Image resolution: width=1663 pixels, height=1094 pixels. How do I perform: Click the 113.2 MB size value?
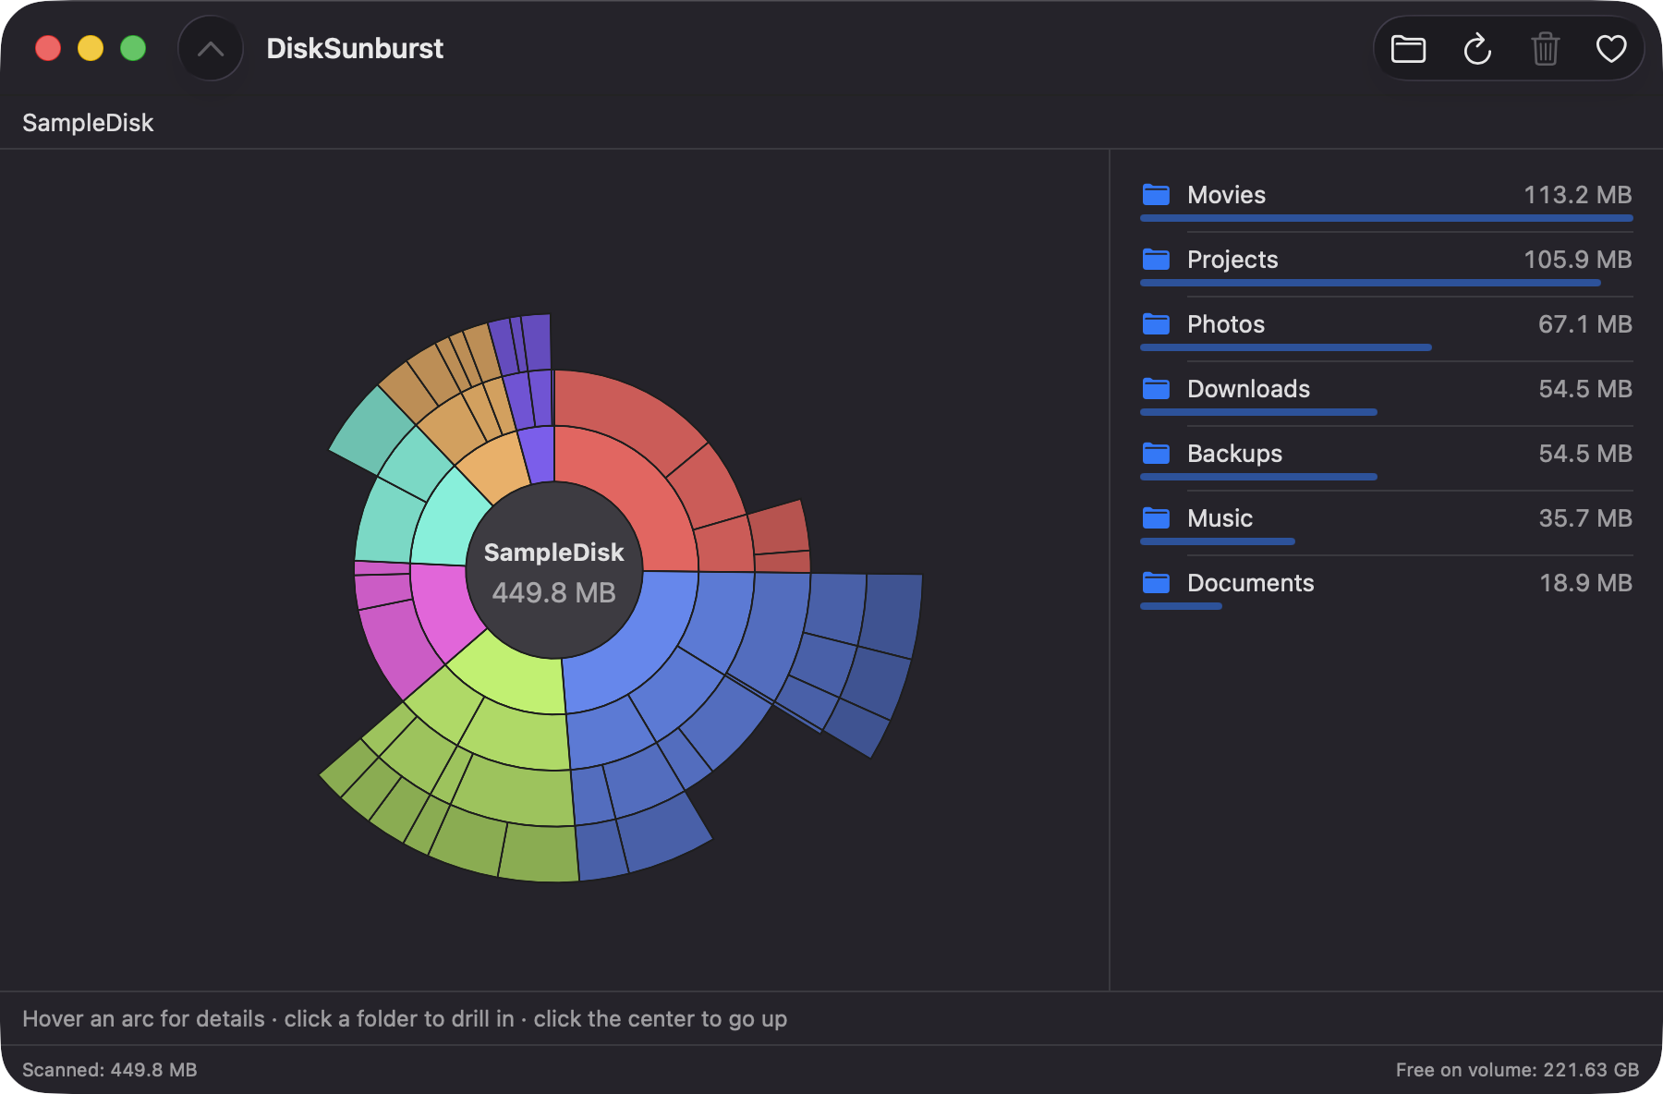pyautogui.click(x=1577, y=195)
